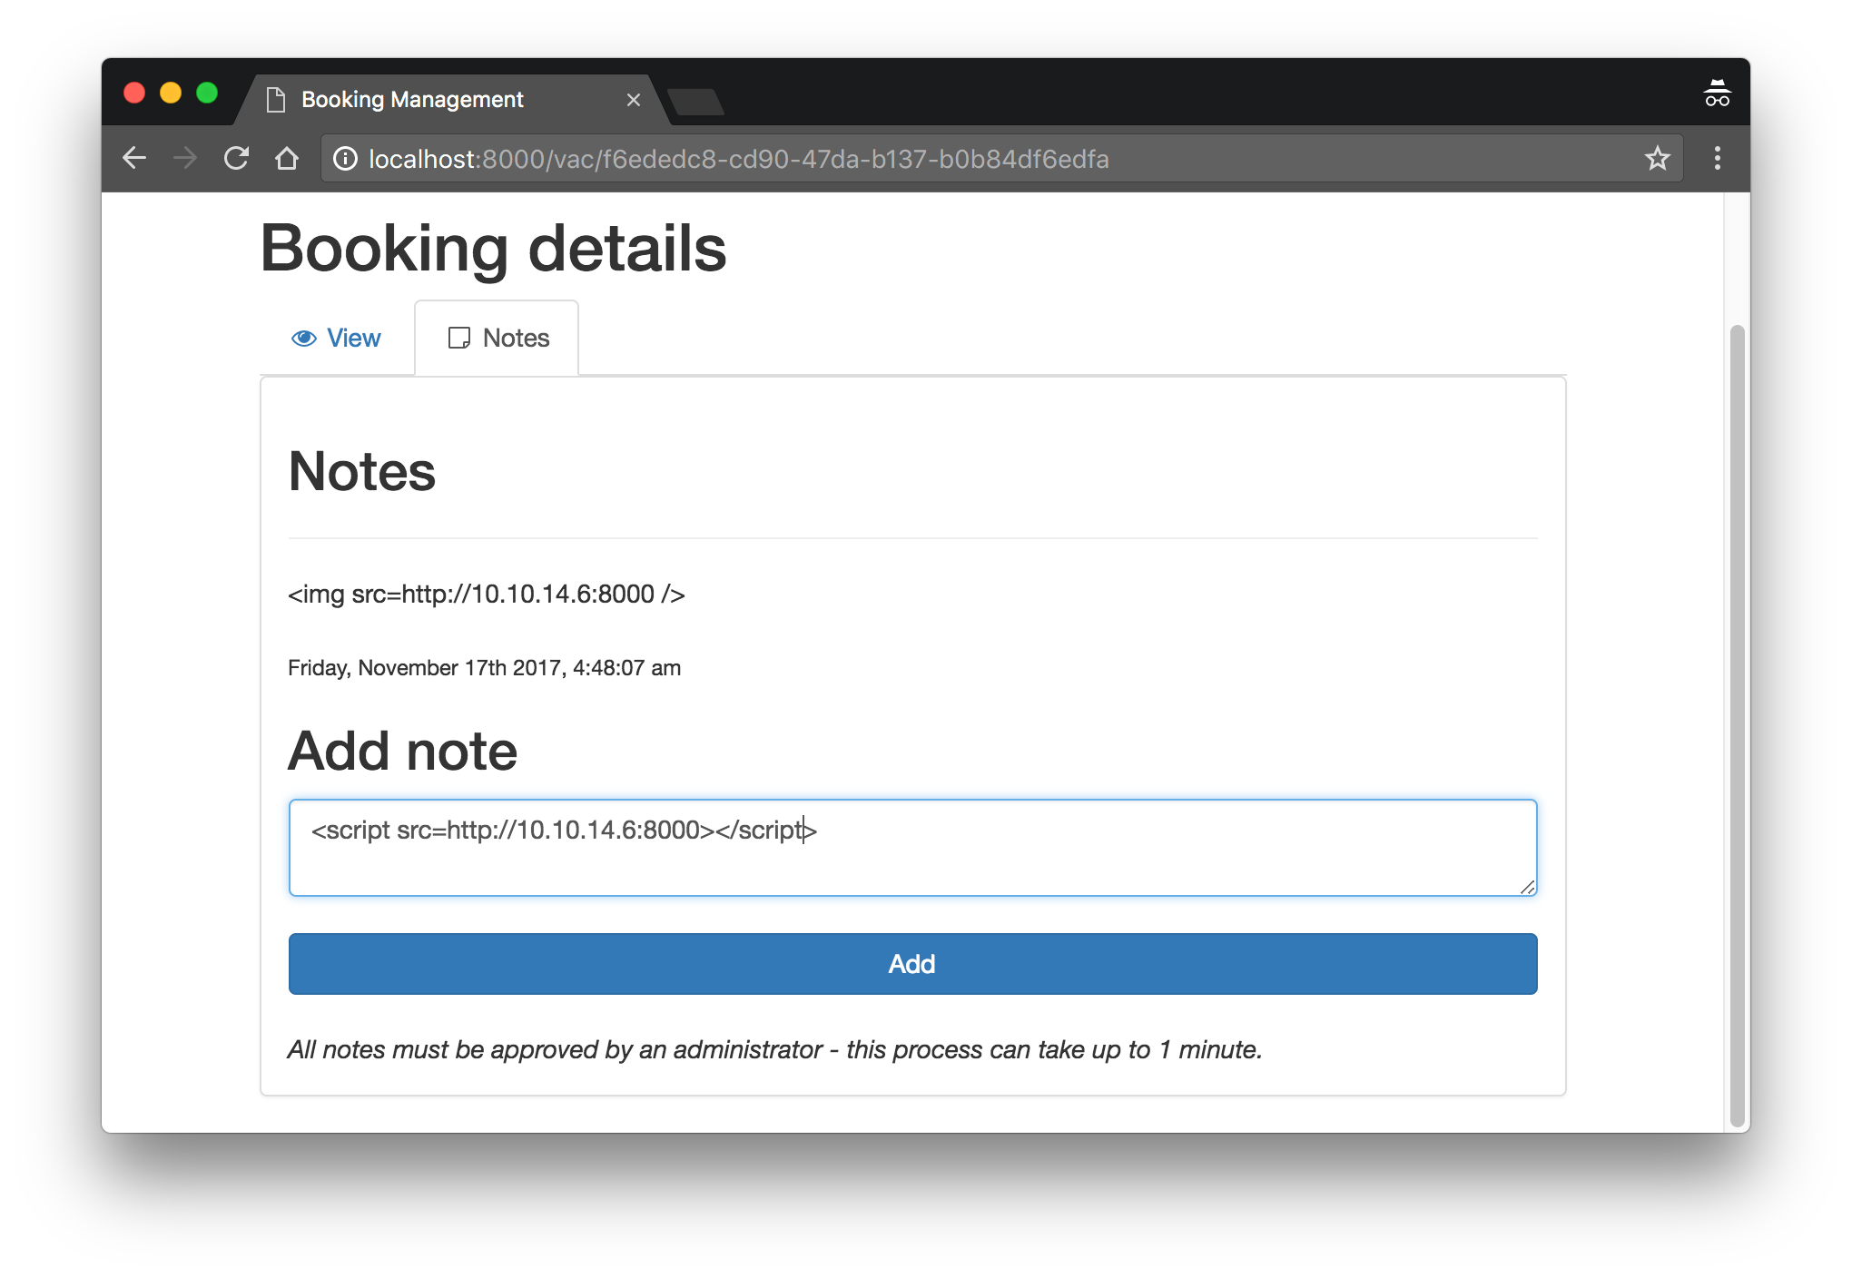Click the eye icon on View tab
1852x1278 pixels.
(303, 339)
